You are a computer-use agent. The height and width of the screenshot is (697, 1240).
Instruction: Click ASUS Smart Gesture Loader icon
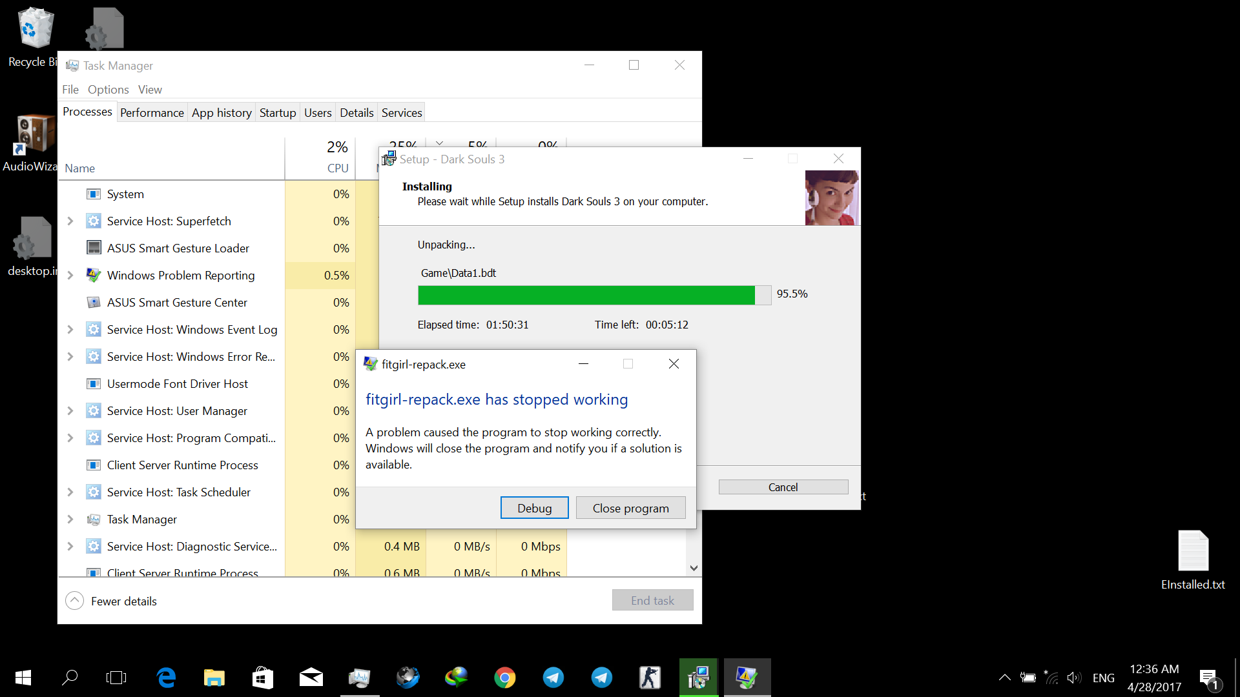pos(94,248)
